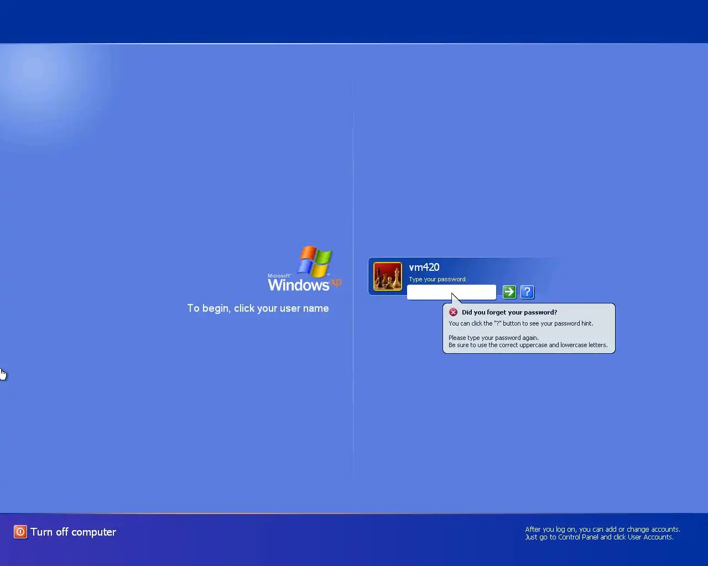Image resolution: width=708 pixels, height=566 pixels.
Task: Click the red error icon in balloon
Action: (x=453, y=312)
